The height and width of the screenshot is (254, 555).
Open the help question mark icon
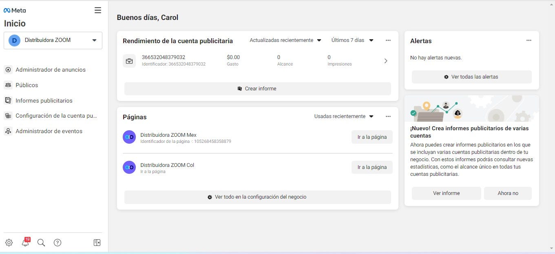pyautogui.click(x=57, y=243)
